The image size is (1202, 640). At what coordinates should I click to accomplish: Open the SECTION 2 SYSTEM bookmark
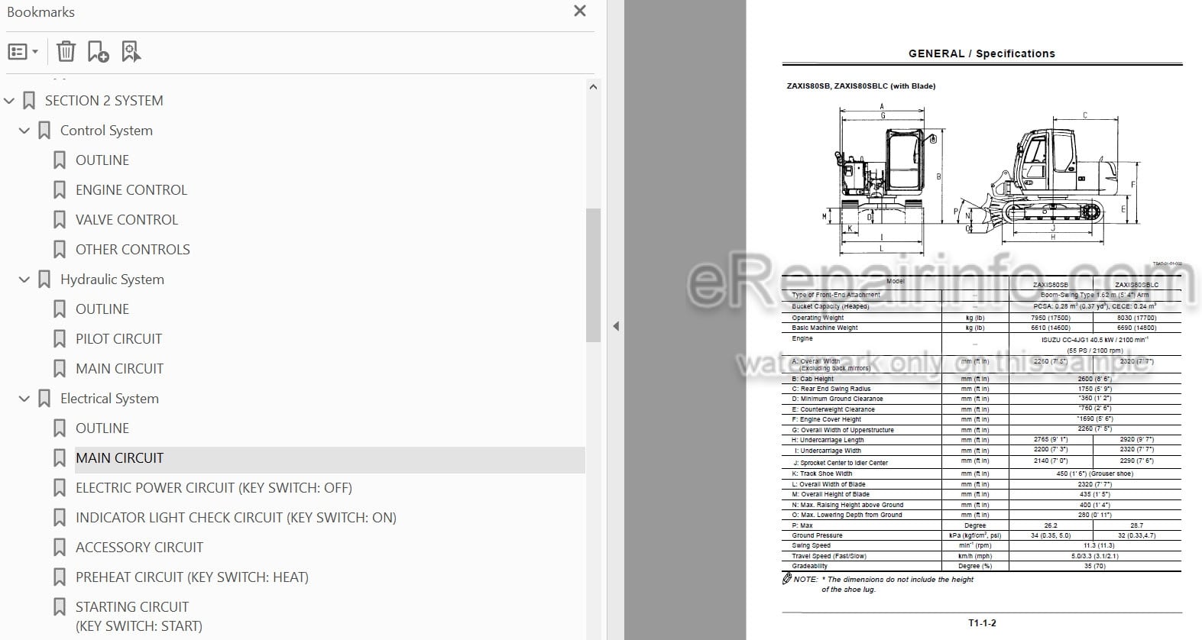coord(104,101)
